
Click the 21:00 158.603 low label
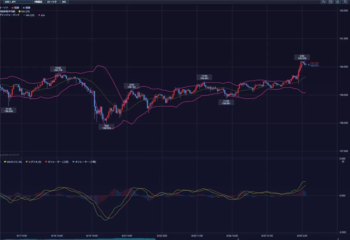[x=9, y=110]
